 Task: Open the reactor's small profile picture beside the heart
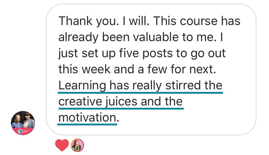pyautogui.click(x=77, y=145)
